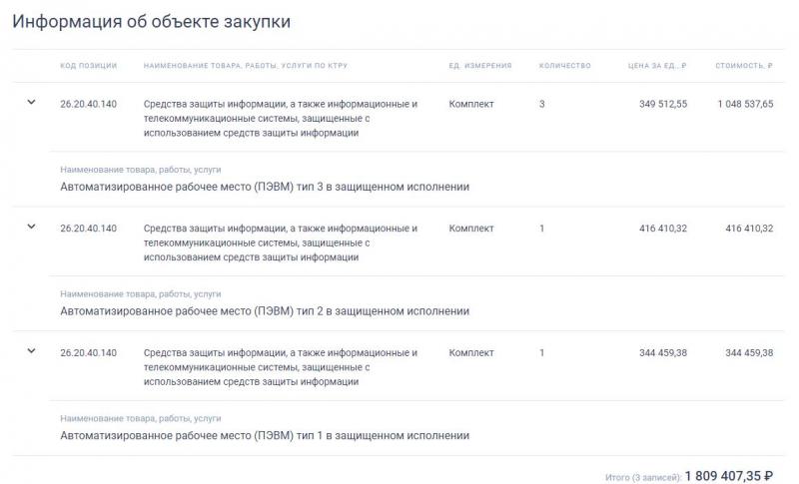Click the 'Ед. измерения' column header
This screenshot has width=799, height=484.
(480, 66)
